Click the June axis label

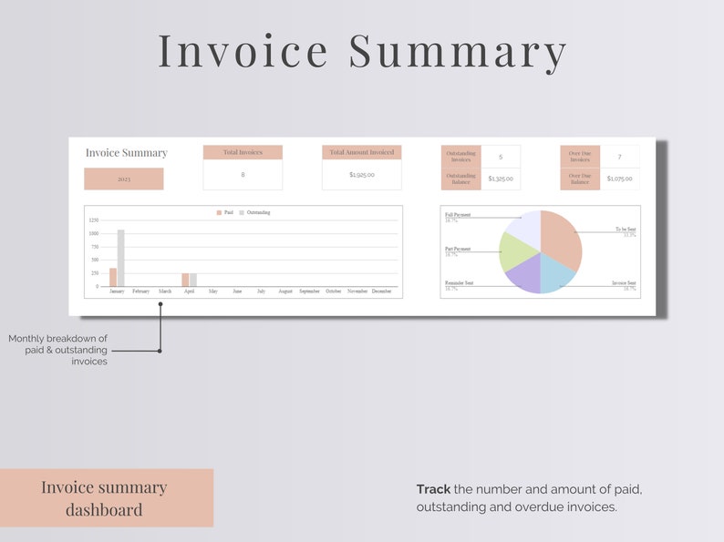(x=237, y=291)
